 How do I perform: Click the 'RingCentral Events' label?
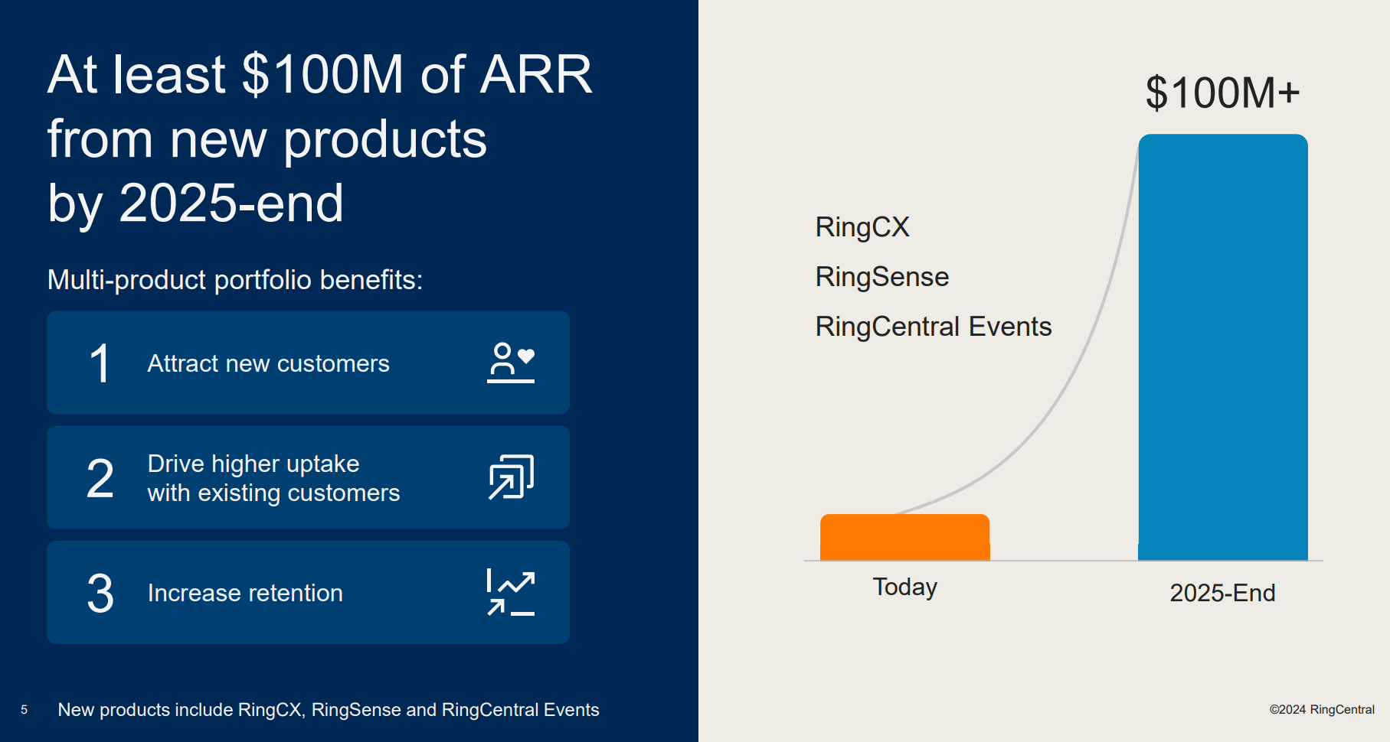coord(934,327)
